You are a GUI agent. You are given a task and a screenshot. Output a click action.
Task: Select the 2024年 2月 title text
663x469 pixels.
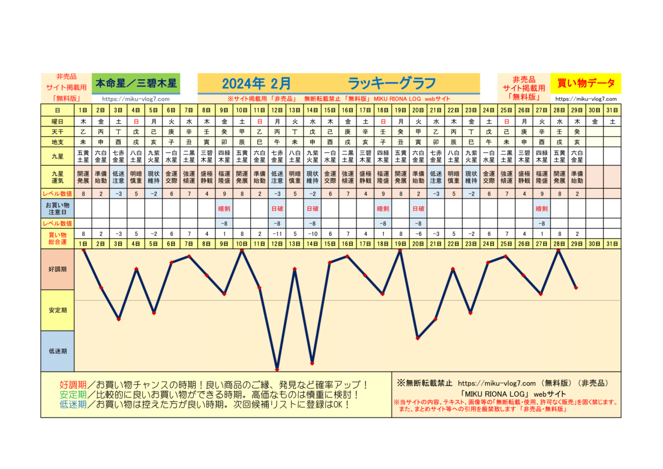point(256,83)
